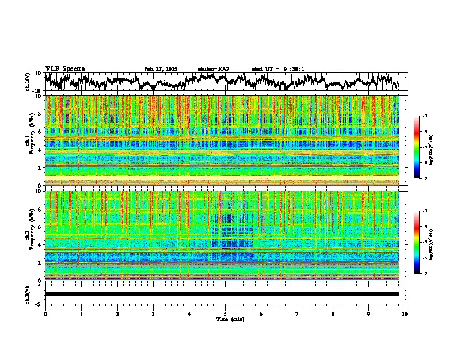
Task: Click time axis tick label "2"
Action: [117, 314]
